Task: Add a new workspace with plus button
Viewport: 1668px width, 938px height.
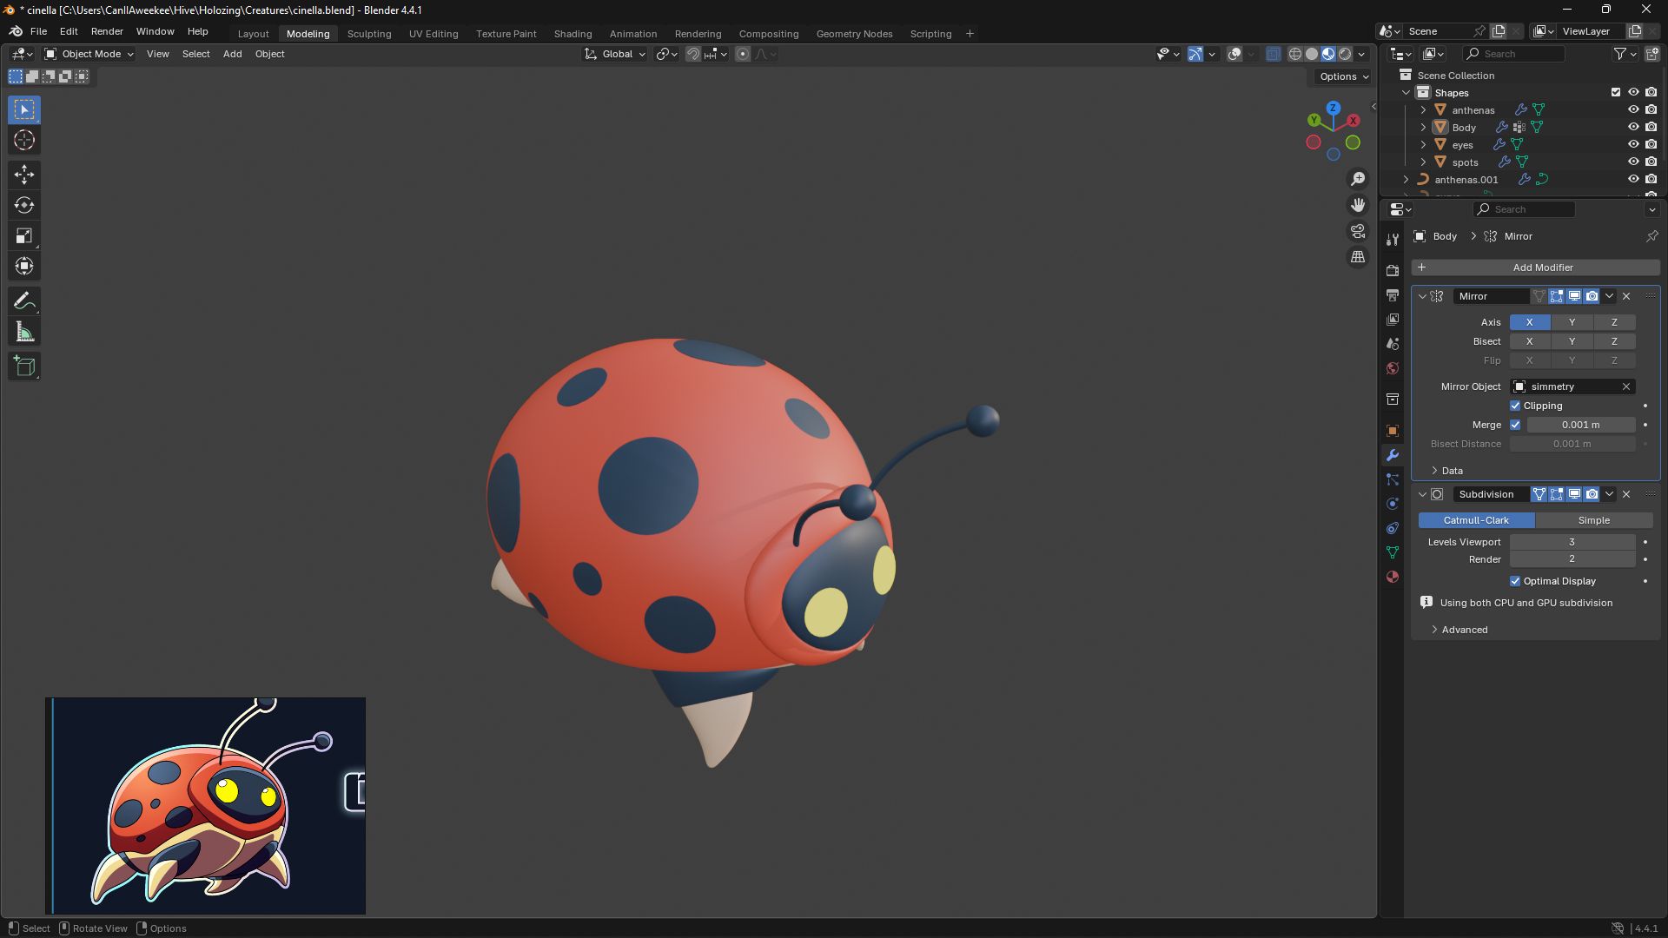Action: (x=970, y=34)
